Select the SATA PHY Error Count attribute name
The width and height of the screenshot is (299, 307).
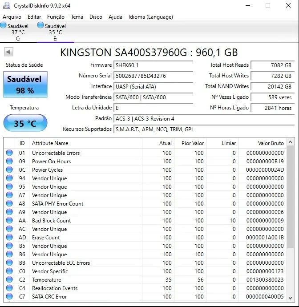[57, 204]
